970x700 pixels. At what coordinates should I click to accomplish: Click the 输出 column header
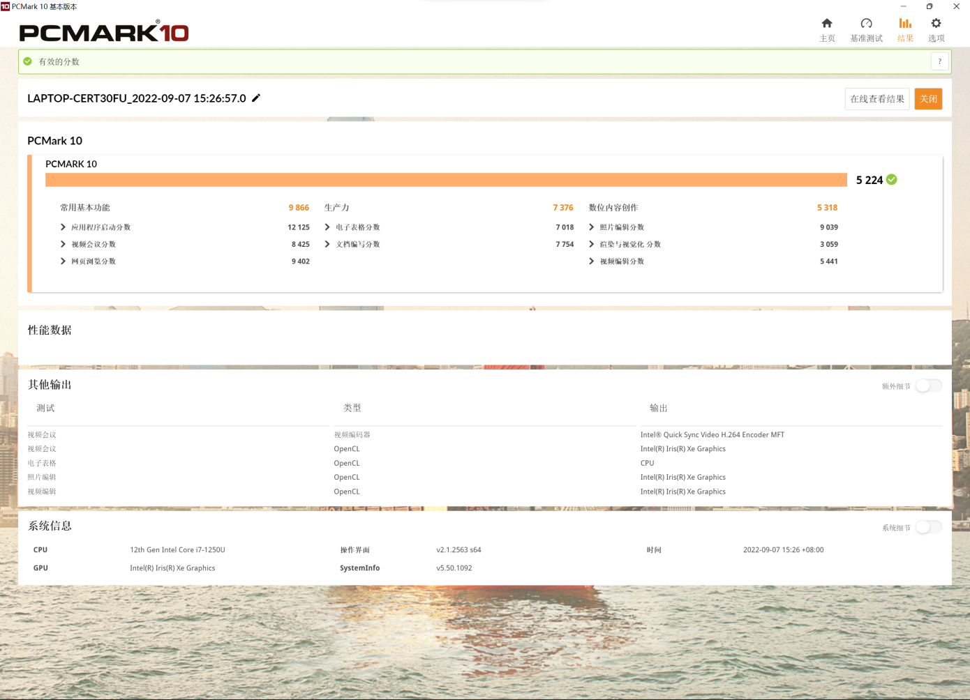click(659, 408)
